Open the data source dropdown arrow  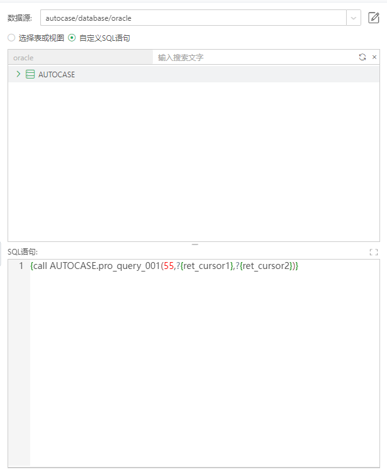pos(354,18)
